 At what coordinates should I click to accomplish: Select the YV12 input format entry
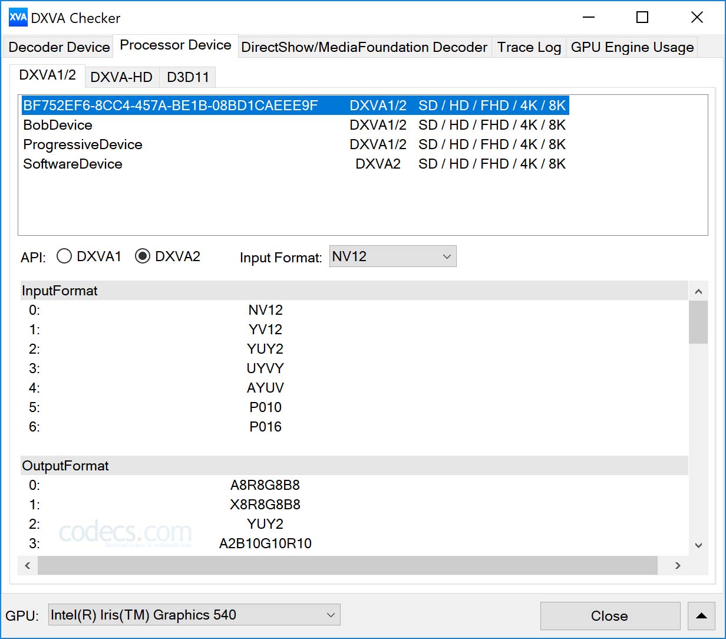[x=354, y=330]
